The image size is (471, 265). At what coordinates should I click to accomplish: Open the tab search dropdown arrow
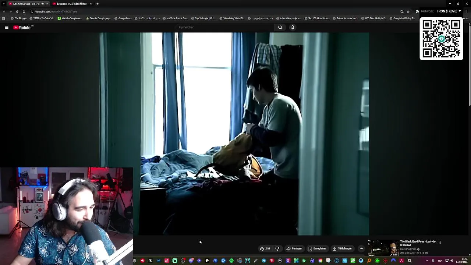(3, 4)
